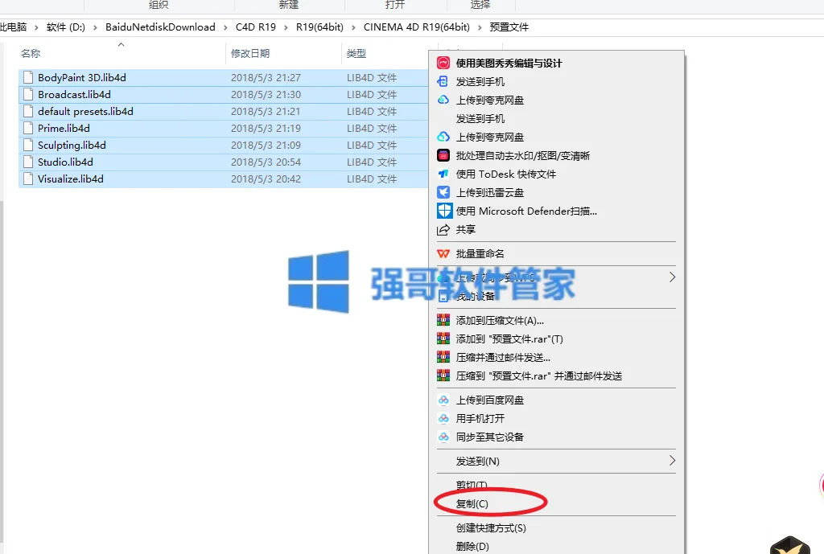Click the 预置文件 address bar segment
Viewport: 824px width, 554px height.
coord(509,27)
